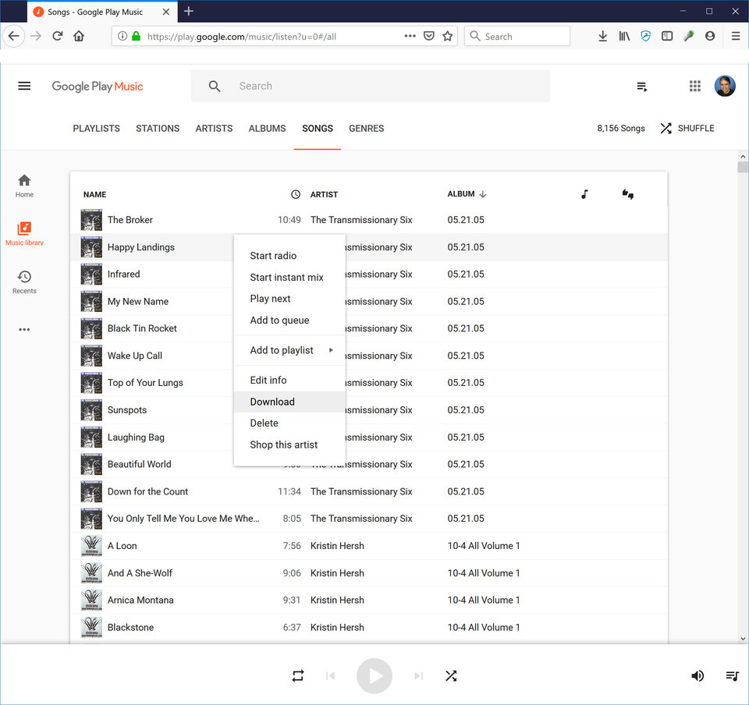Click the large play button
This screenshot has width=749, height=705.
point(374,676)
